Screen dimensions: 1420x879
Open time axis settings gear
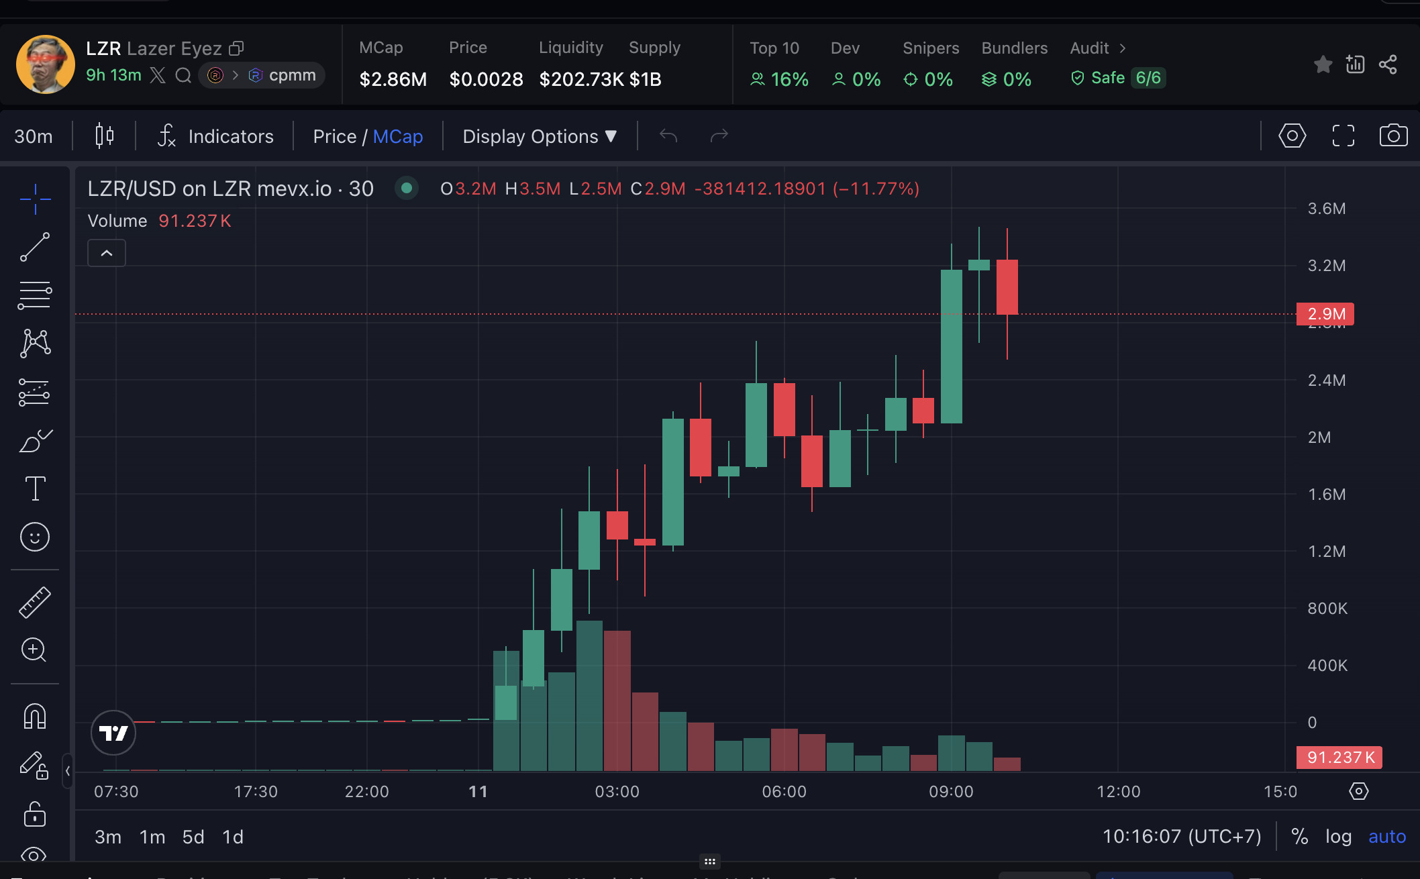1359,791
